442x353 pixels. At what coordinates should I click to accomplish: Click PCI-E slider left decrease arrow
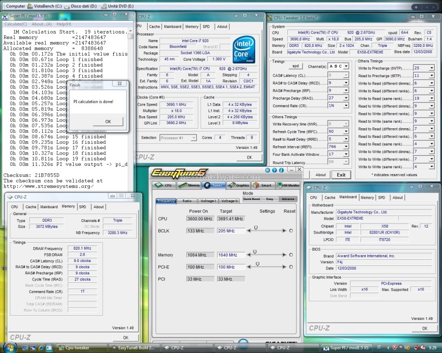pos(249,267)
